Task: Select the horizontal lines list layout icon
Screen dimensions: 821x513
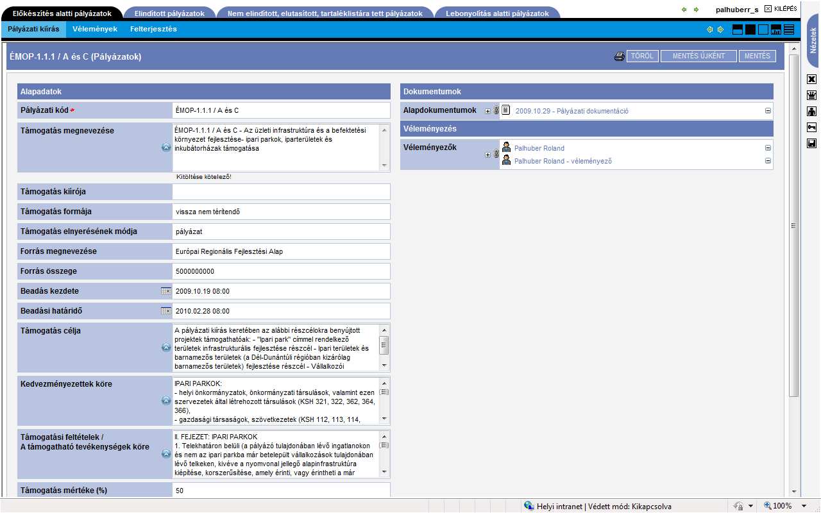Action: click(789, 29)
